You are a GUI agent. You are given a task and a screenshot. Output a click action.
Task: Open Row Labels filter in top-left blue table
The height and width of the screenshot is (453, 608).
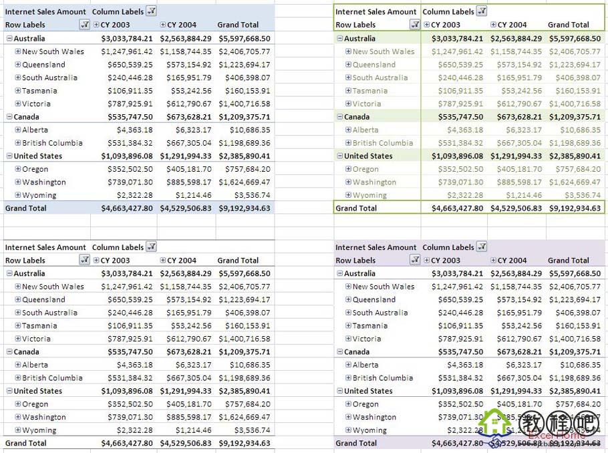click(x=85, y=25)
